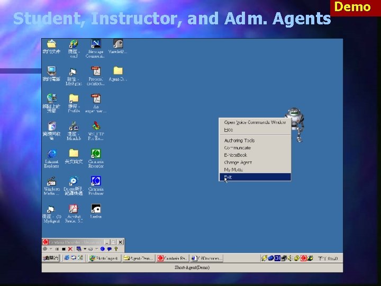Image resolution: width=381 pixels, height=286 pixels.
Task: Click the blue Camtasia logo toolbar icon
Action: tap(103, 249)
